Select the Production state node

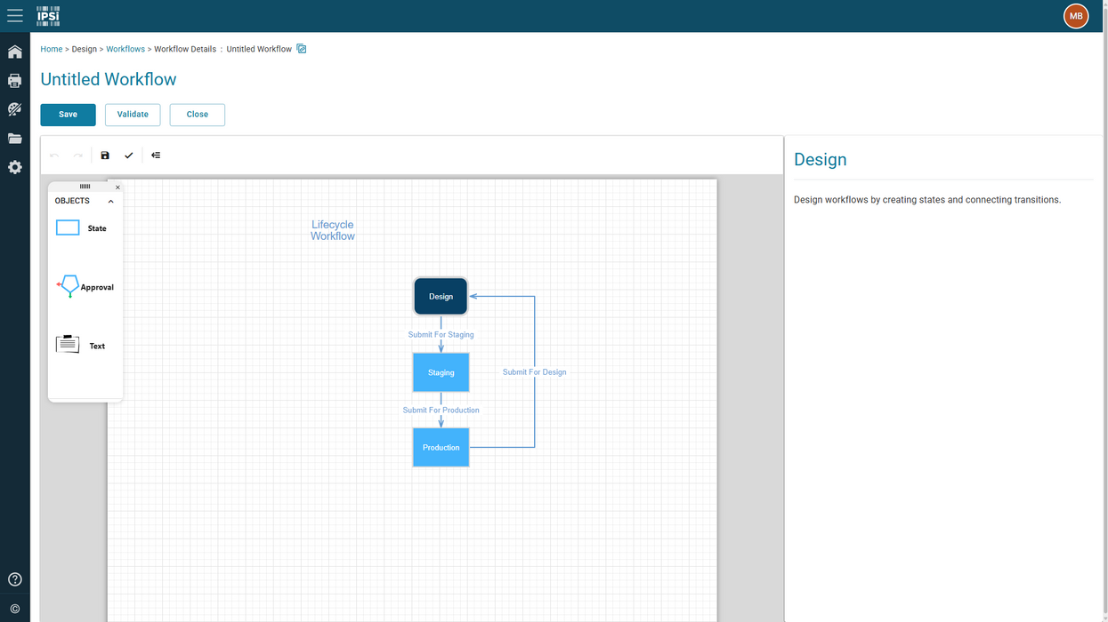(x=441, y=447)
